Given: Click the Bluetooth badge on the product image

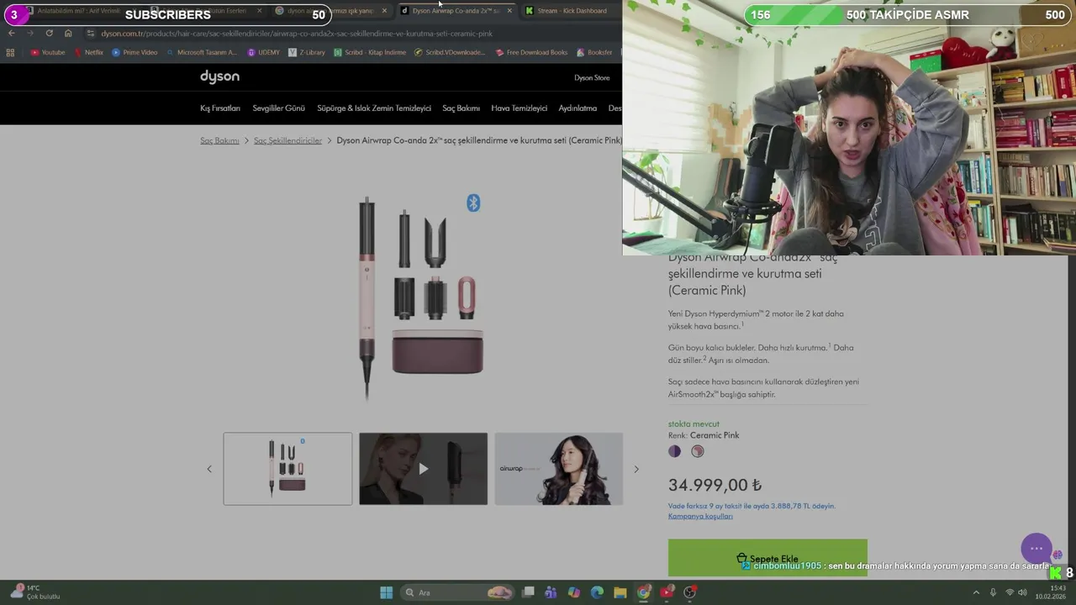Looking at the screenshot, I should (473, 203).
